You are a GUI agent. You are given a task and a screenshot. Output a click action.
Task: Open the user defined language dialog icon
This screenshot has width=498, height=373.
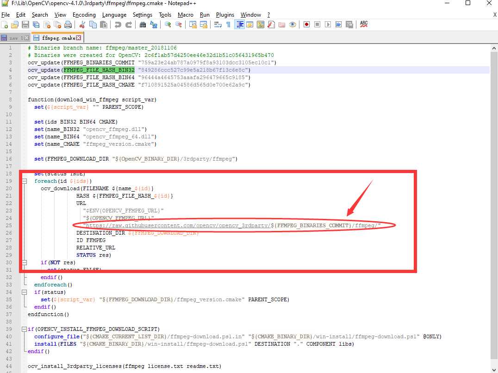pos(249,25)
